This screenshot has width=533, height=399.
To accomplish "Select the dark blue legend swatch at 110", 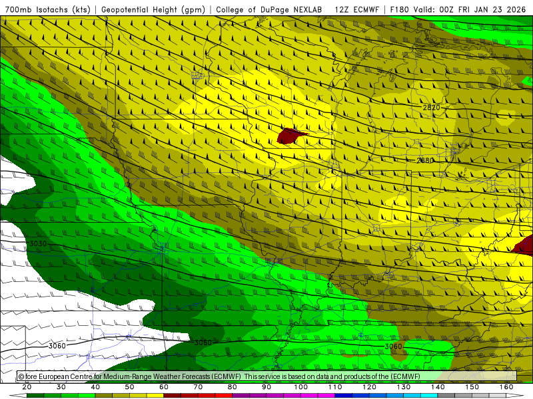I will point(343,396).
